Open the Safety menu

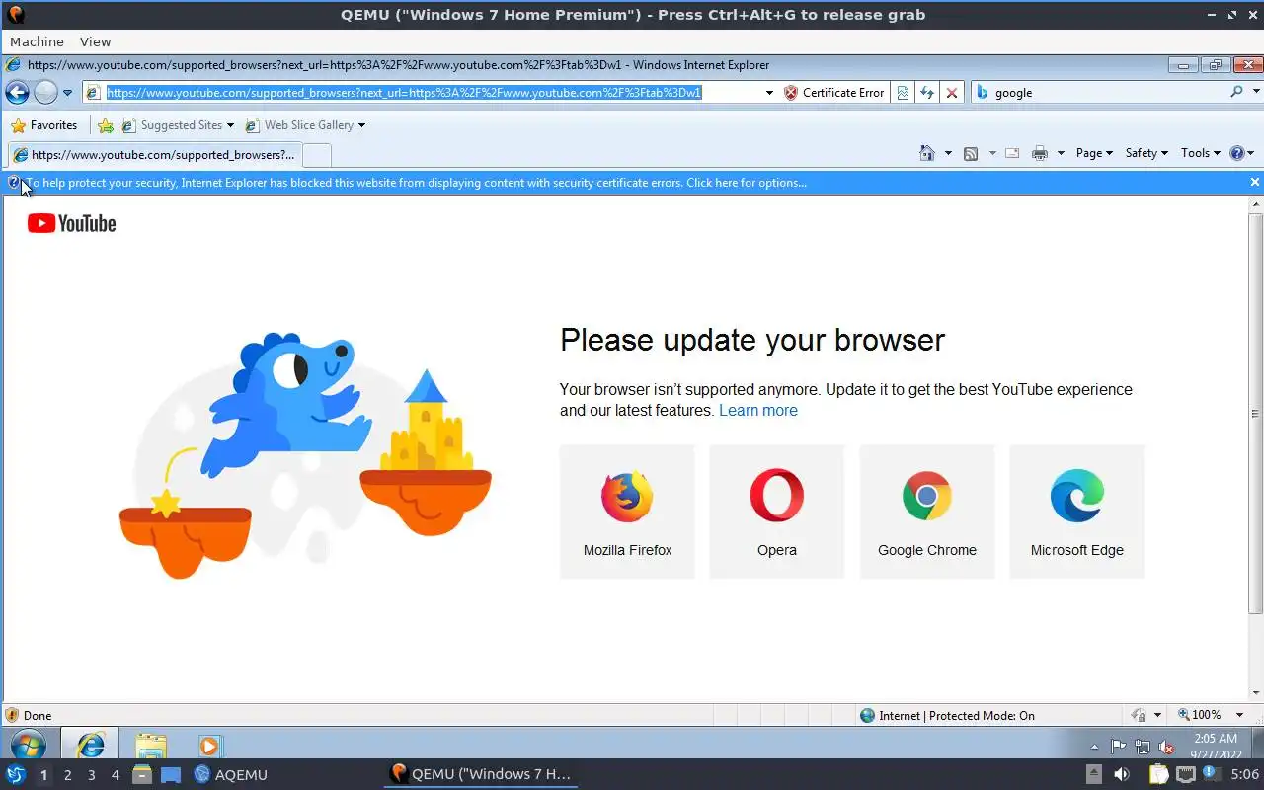[1146, 153]
